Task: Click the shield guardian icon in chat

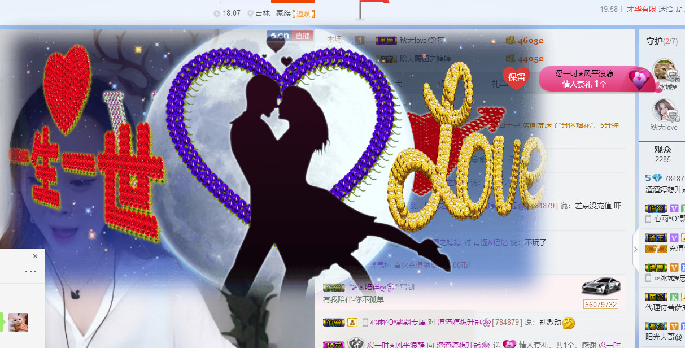Action: coord(356,343)
